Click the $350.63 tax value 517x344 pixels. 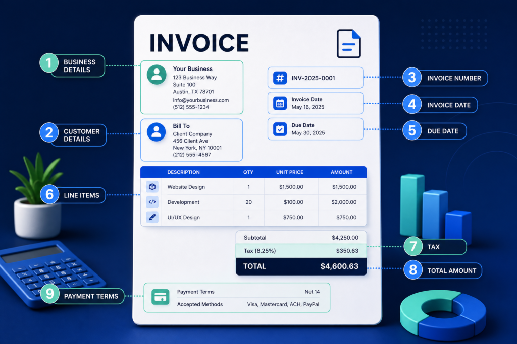(347, 251)
